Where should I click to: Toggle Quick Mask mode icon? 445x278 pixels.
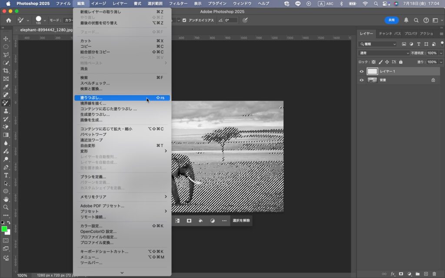pos(6,241)
